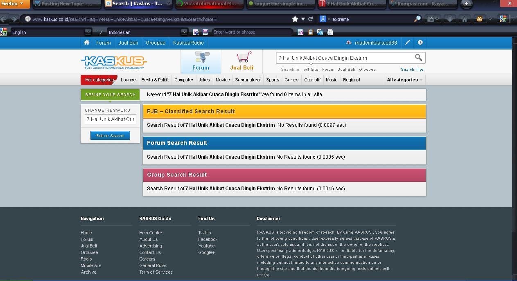Go to browser home page icon
This screenshot has height=281, width=517.
coord(465,19)
